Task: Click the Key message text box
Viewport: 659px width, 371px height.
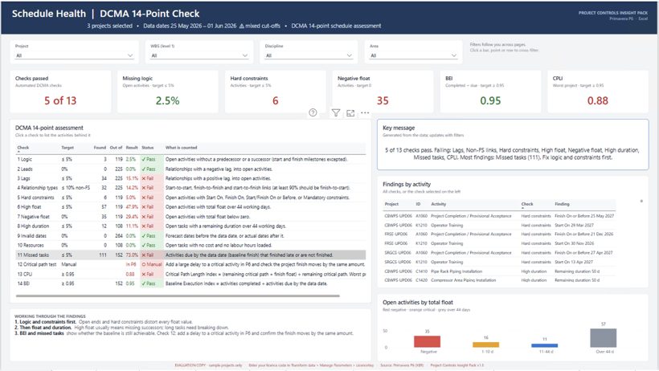Action: coord(513,145)
